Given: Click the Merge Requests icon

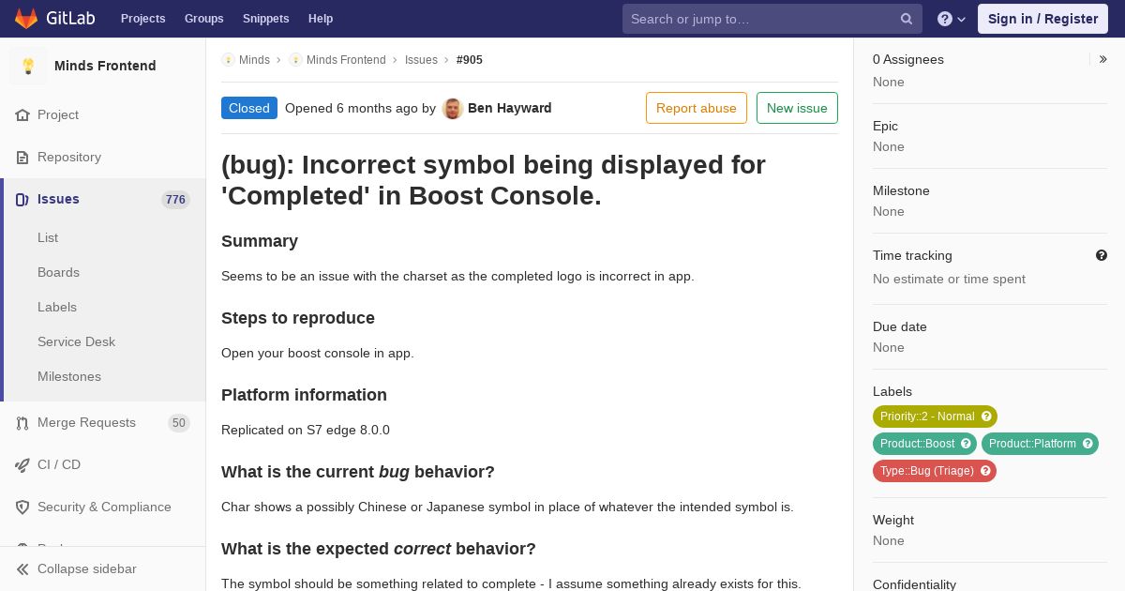Looking at the screenshot, I should click(22, 423).
